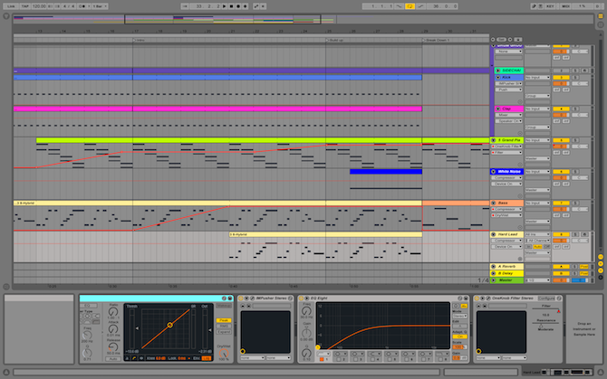607x379 pixels.
Task: Toggle the MIDI map mode switch
Action: pyautogui.click(x=567, y=6)
